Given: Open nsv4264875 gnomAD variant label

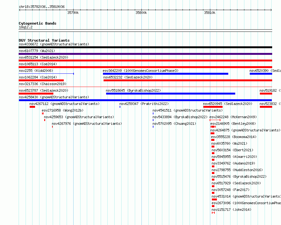Looking at the screenshot, I should (245, 130).
